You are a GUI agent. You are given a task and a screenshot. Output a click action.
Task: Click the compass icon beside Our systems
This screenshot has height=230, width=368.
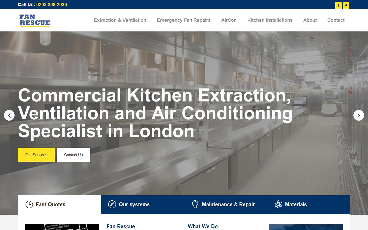pos(112,204)
